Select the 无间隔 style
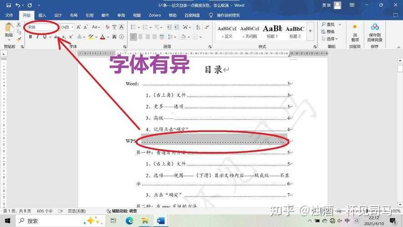The height and width of the screenshot is (227, 403). click(250, 32)
